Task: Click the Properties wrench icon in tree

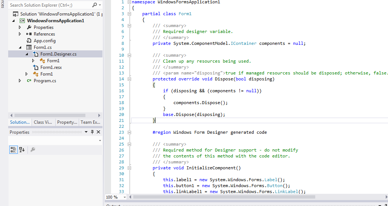Action: point(29,27)
